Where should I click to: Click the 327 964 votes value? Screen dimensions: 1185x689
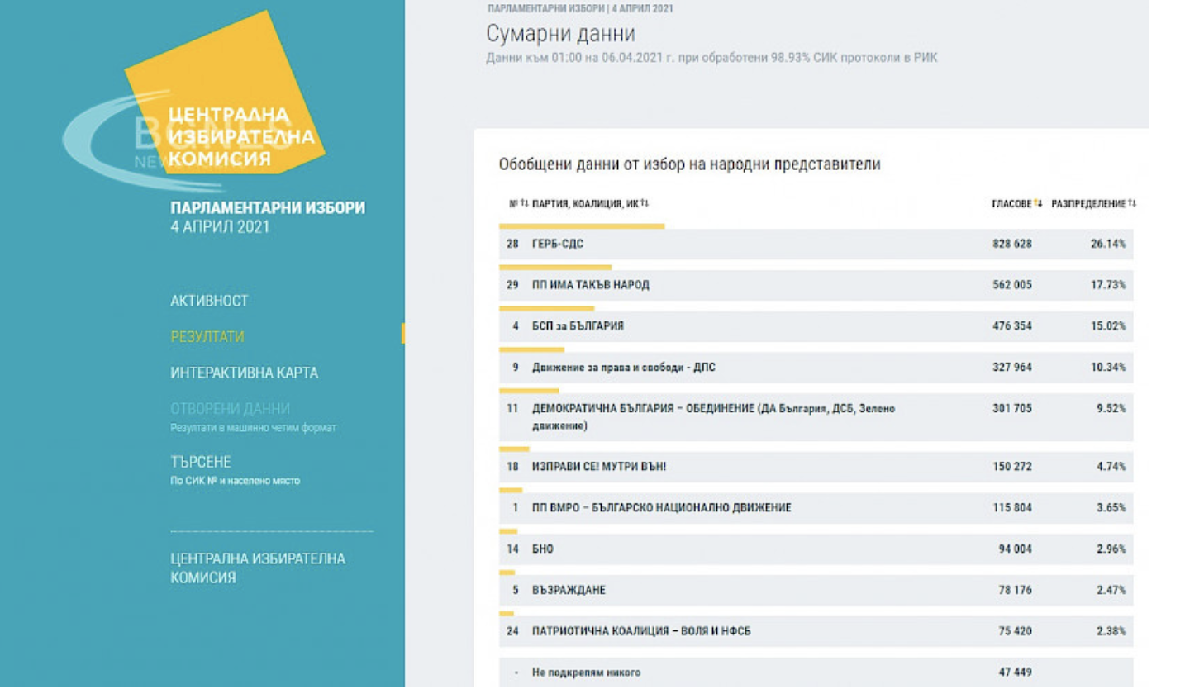click(1011, 368)
